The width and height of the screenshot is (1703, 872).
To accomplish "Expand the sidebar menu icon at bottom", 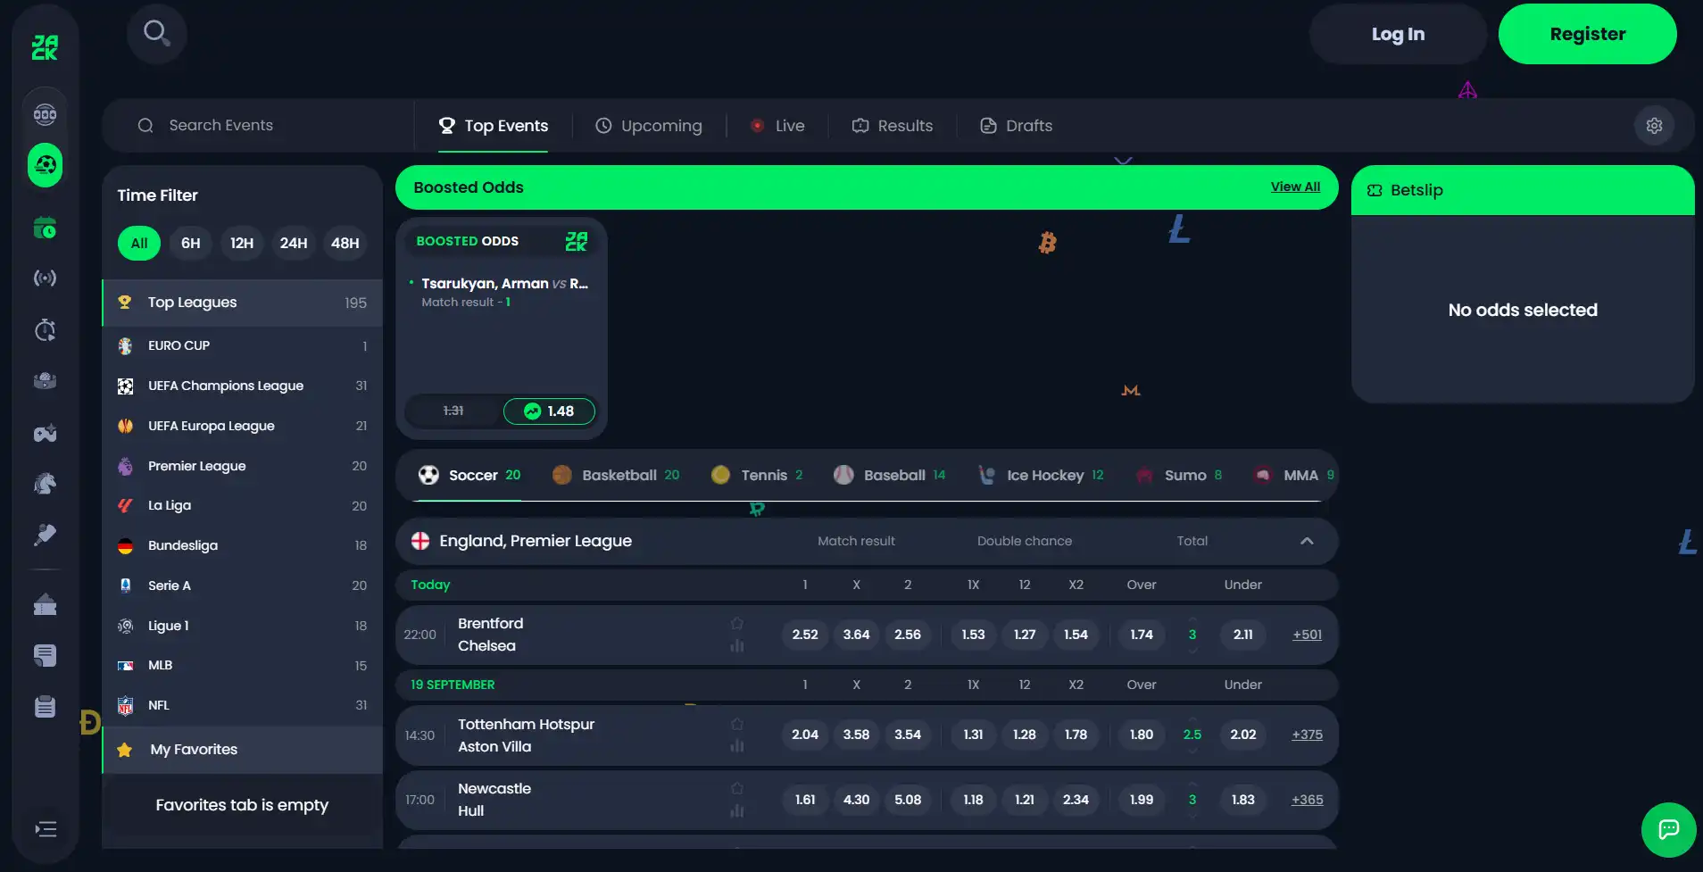I will point(46,829).
